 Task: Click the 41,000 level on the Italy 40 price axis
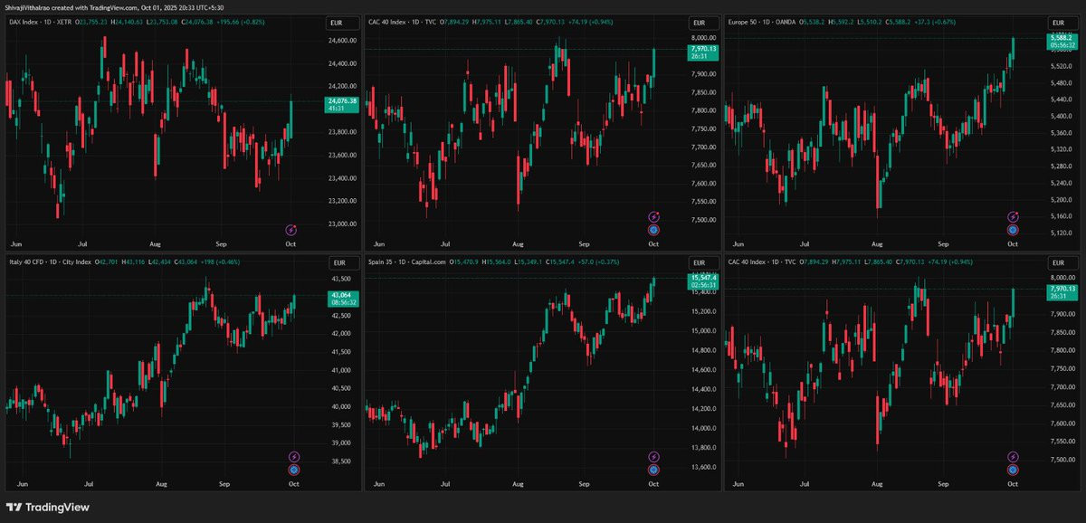tap(339, 370)
